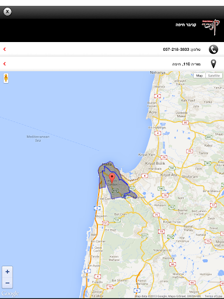Call the phone number 057-218-3803
The height and width of the screenshot is (299, 224).
176,50
